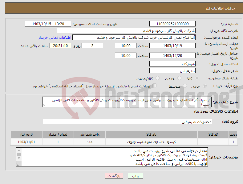The height and width of the screenshot is (184, 243).
Task: Click the goods group field محصولات شیمیائی
Action: [128, 122]
